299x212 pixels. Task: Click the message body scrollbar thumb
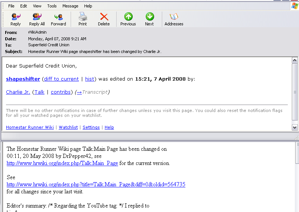tap(295, 92)
